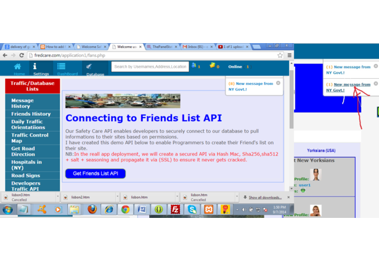
Task: Open XAMPP from the taskbar
Action: [x=208, y=209]
